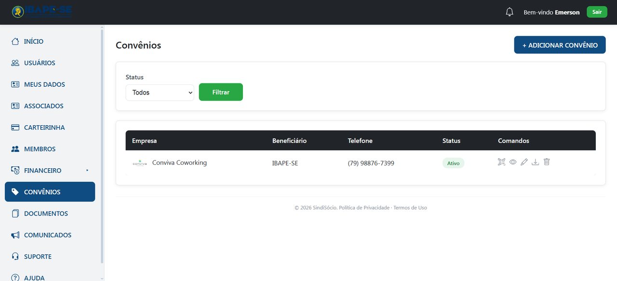Select Convênios in the sidebar
The width and height of the screenshot is (617, 281).
click(50, 192)
